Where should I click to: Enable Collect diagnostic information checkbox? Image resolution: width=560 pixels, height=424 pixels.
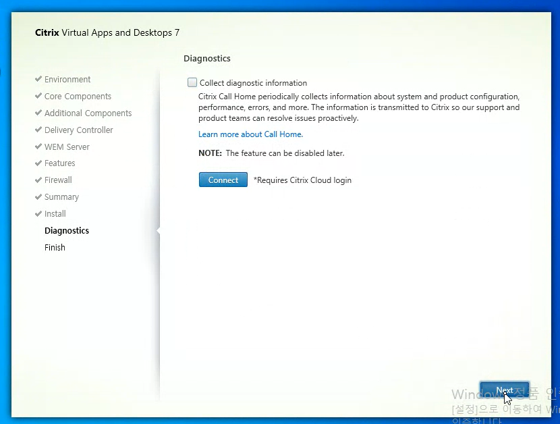[x=192, y=82]
